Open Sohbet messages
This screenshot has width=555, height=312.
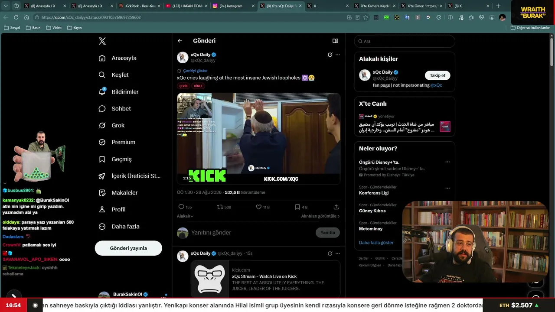pyautogui.click(x=114, y=109)
